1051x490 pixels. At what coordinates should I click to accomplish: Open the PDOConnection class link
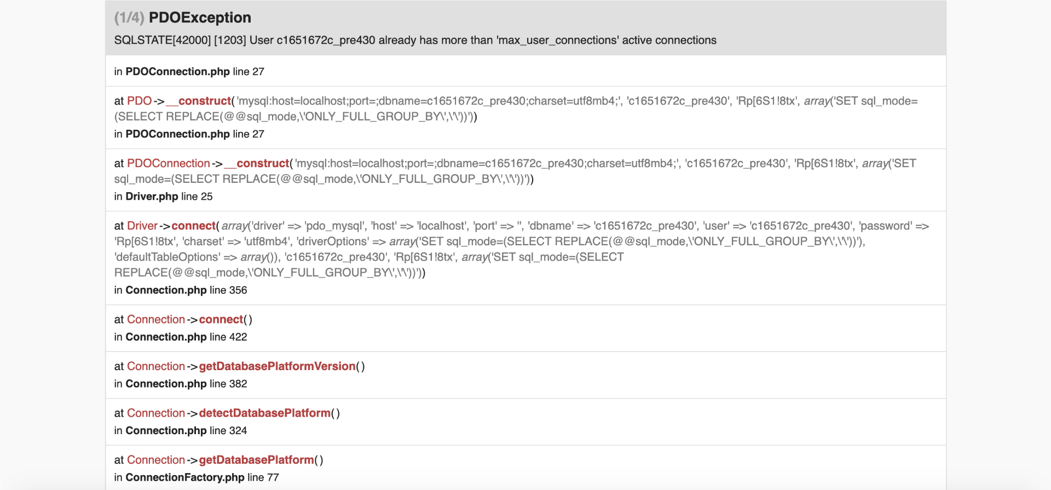pos(168,164)
